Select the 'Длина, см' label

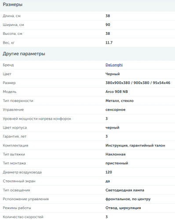point(11,16)
